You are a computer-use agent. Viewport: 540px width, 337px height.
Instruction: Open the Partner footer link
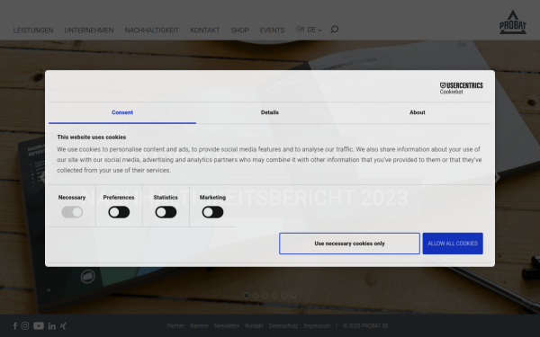(175, 326)
